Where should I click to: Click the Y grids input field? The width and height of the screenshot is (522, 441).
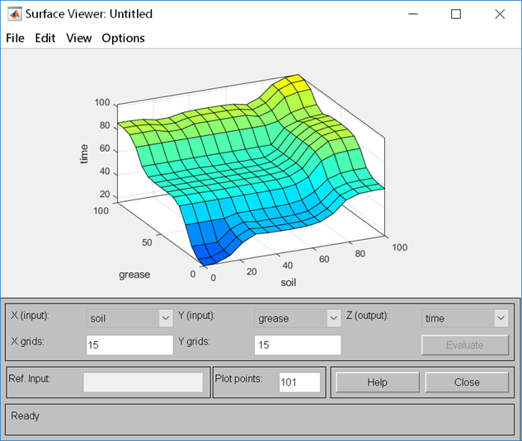(x=298, y=345)
